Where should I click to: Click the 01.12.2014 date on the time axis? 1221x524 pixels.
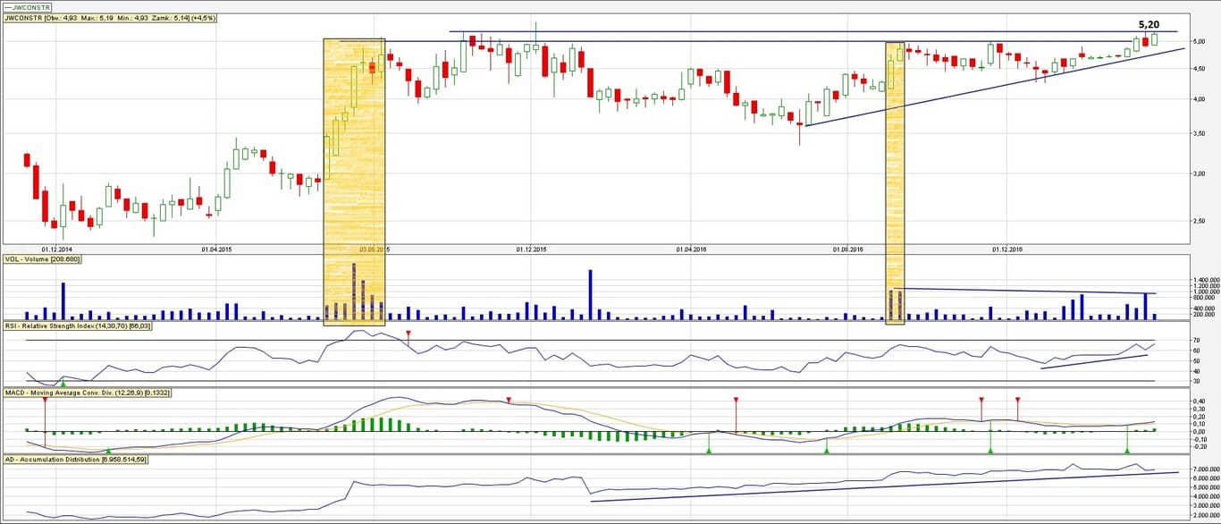pos(56,249)
